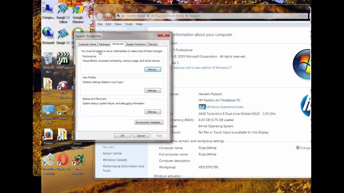
Task: Select the Snagit 11 Editor shortcut
Action: pyautogui.click(x=63, y=13)
